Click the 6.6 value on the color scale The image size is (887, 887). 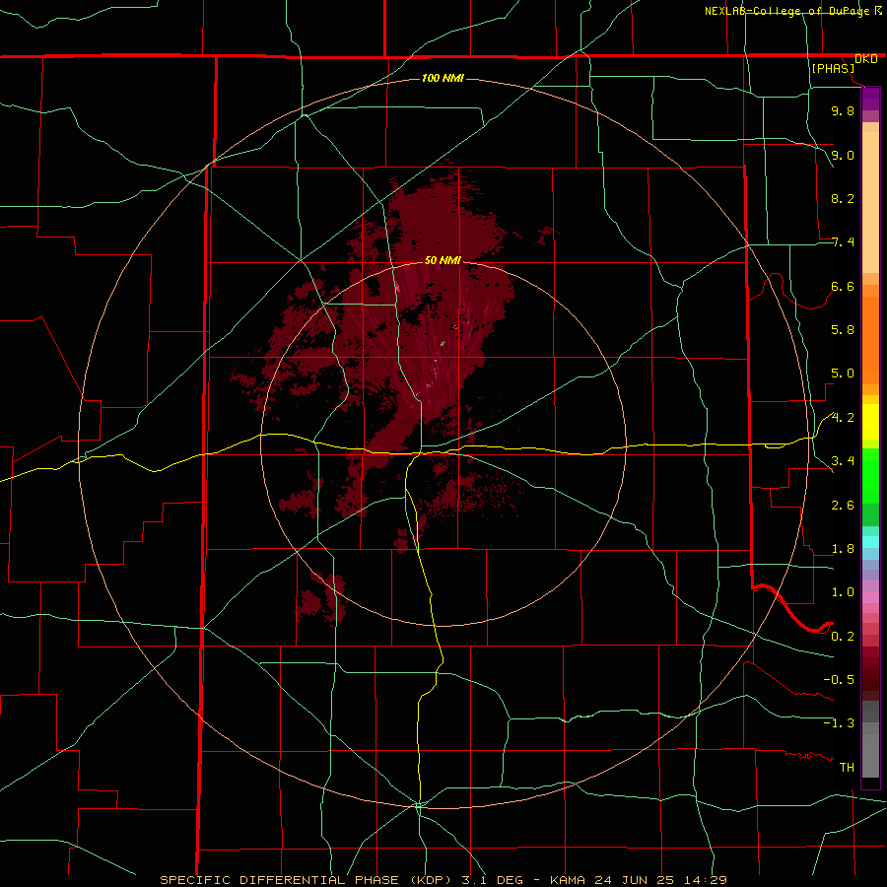click(843, 286)
